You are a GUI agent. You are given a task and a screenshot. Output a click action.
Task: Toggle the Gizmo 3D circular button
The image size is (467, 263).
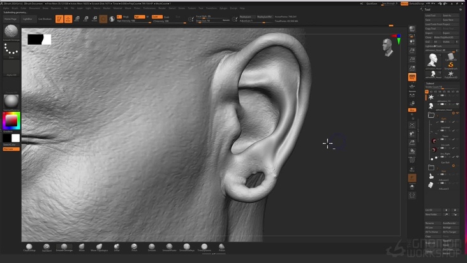[x=103, y=19]
